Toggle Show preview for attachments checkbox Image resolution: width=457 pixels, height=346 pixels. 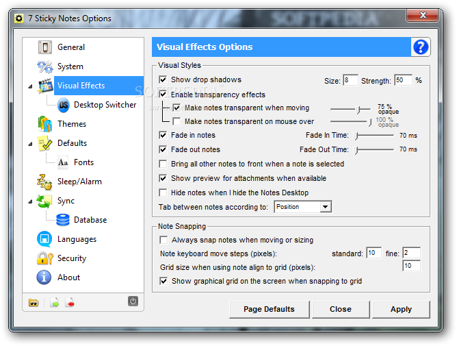pos(163,178)
